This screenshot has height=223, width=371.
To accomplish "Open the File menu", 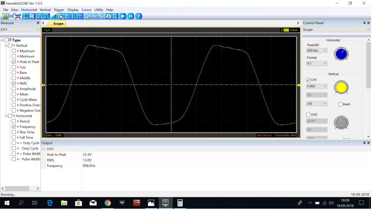I will coord(6,10).
